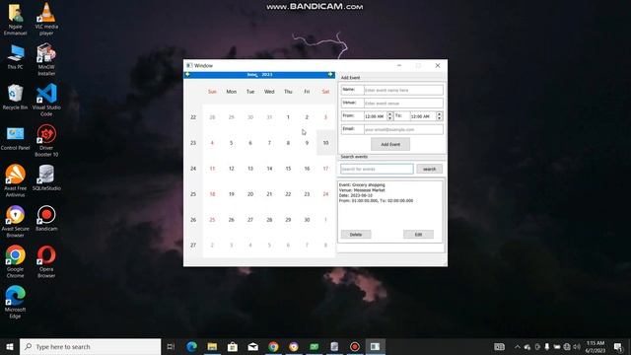Select June 4 in the calendar
631x355 pixels.
click(212, 143)
